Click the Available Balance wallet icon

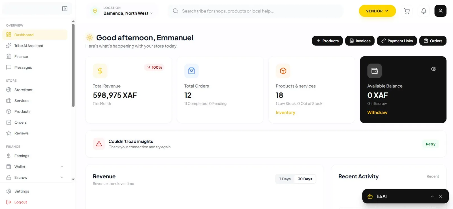point(375,71)
